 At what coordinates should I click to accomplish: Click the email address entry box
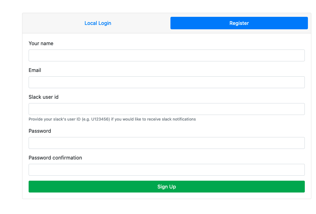[166, 82]
